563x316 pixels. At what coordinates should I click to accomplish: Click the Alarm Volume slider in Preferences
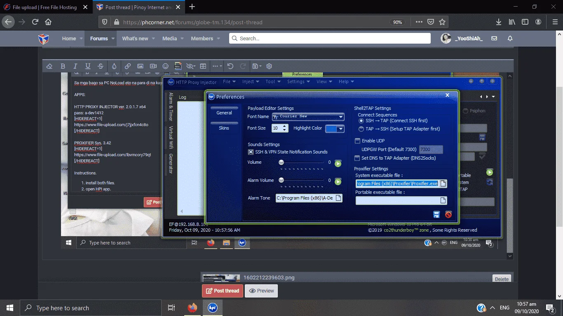pos(302,180)
